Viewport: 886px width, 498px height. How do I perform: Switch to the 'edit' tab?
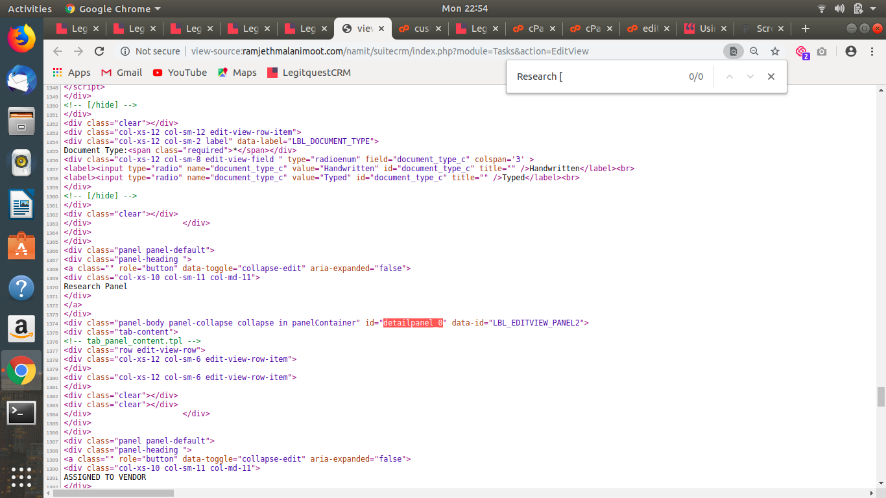click(x=649, y=29)
